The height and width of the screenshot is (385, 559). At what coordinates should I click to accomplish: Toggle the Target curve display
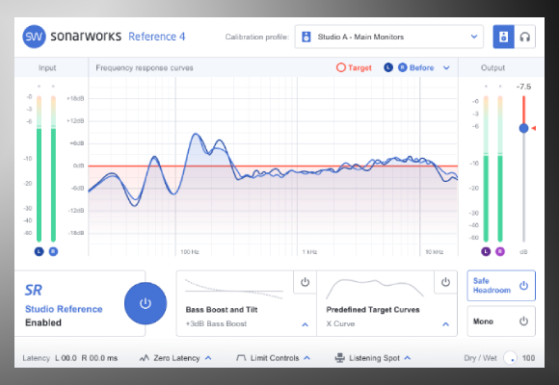pyautogui.click(x=354, y=67)
